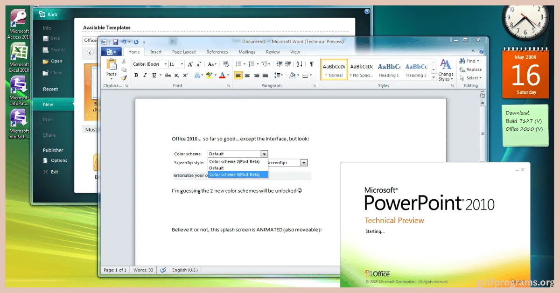The width and height of the screenshot is (560, 293).
Task: Toggle Bold formatting
Action: pyautogui.click(x=136, y=75)
